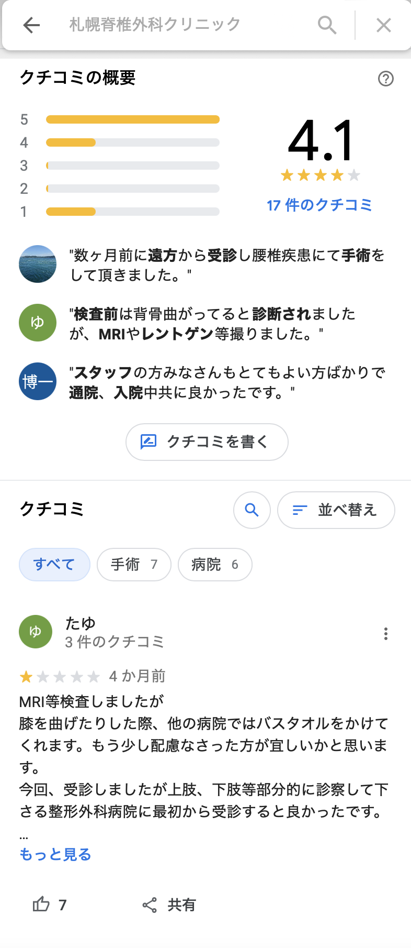
Task: Filter reviews by 手術 chip
Action: pyautogui.click(x=134, y=565)
